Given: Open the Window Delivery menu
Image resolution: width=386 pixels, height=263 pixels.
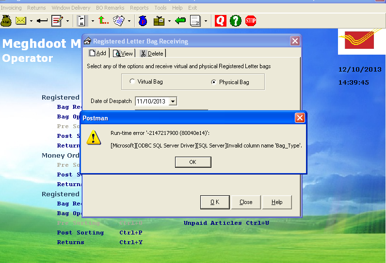Looking at the screenshot, I should pyautogui.click(x=71, y=8).
